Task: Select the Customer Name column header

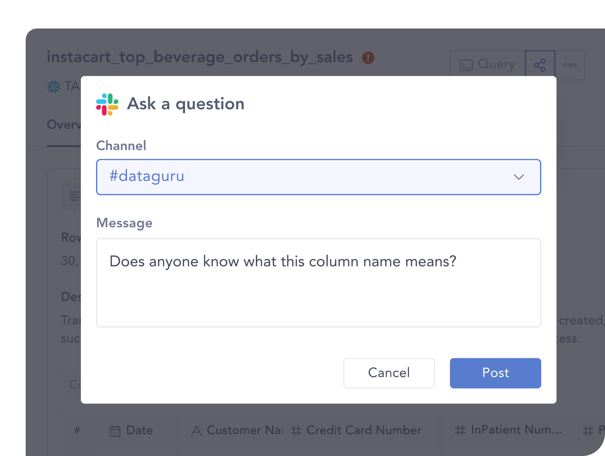Action: (x=237, y=431)
